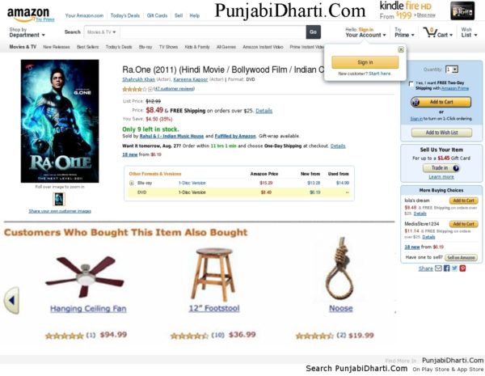Image resolution: width=485 pixels, height=376 pixels.
Task: Open the Quantity dropdown
Action: [452, 70]
